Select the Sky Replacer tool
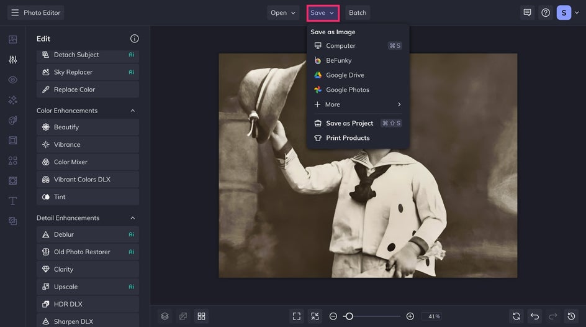This screenshot has height=327, width=586. click(x=88, y=72)
